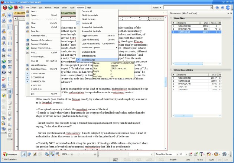Click the red book icon in the top toolbar
This screenshot has height=163, width=234.
pos(16,7)
